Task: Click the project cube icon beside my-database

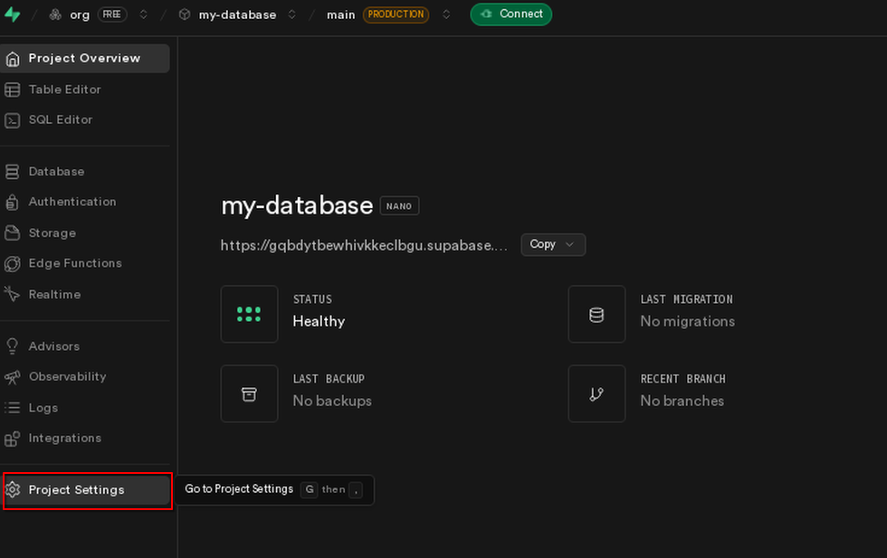Action: (185, 14)
